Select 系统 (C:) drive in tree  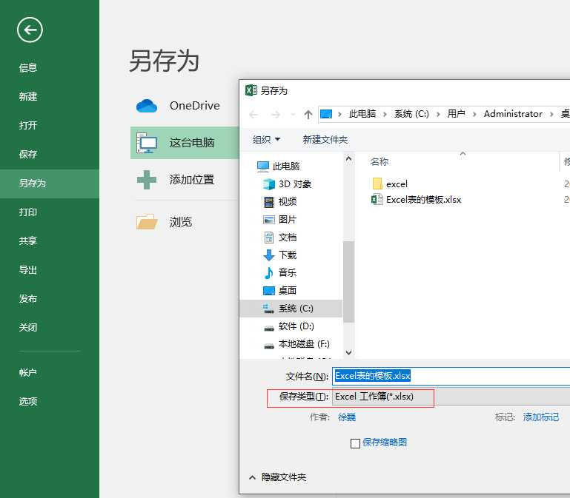point(291,309)
